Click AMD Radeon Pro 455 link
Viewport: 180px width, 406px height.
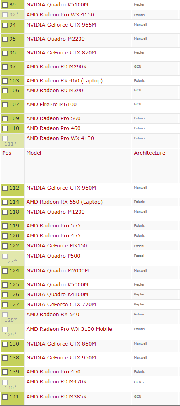(x=53, y=236)
